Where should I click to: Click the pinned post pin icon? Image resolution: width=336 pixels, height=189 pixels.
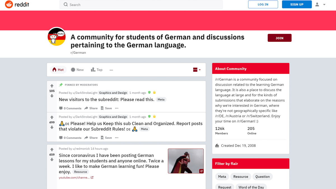(x=61, y=85)
